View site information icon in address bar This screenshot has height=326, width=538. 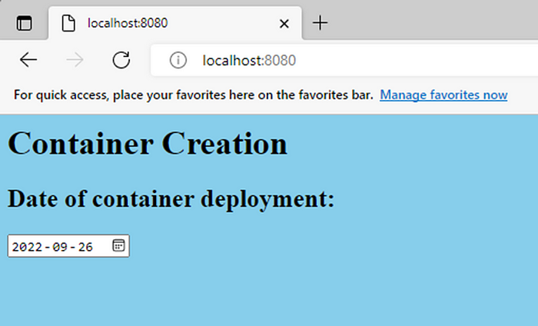(178, 61)
